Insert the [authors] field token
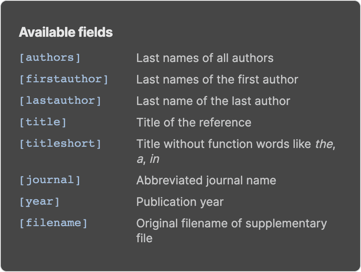361x272 pixels. (50, 57)
